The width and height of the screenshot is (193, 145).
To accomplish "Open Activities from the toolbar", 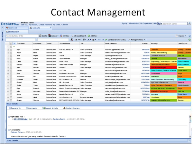I will click(x=65, y=36).
